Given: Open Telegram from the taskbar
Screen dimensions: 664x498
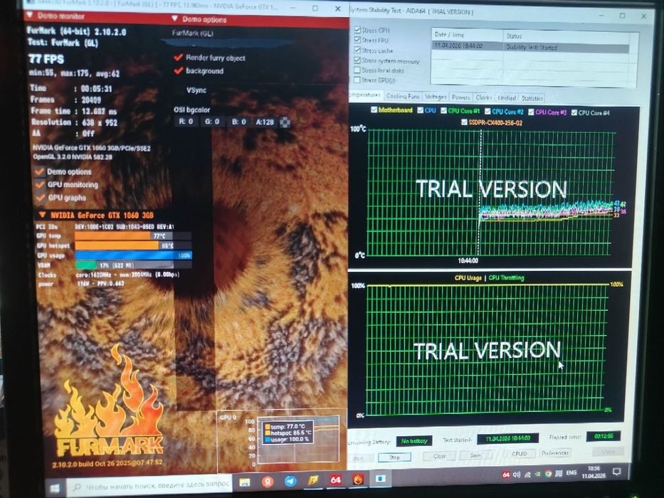Looking at the screenshot, I should tap(290, 481).
